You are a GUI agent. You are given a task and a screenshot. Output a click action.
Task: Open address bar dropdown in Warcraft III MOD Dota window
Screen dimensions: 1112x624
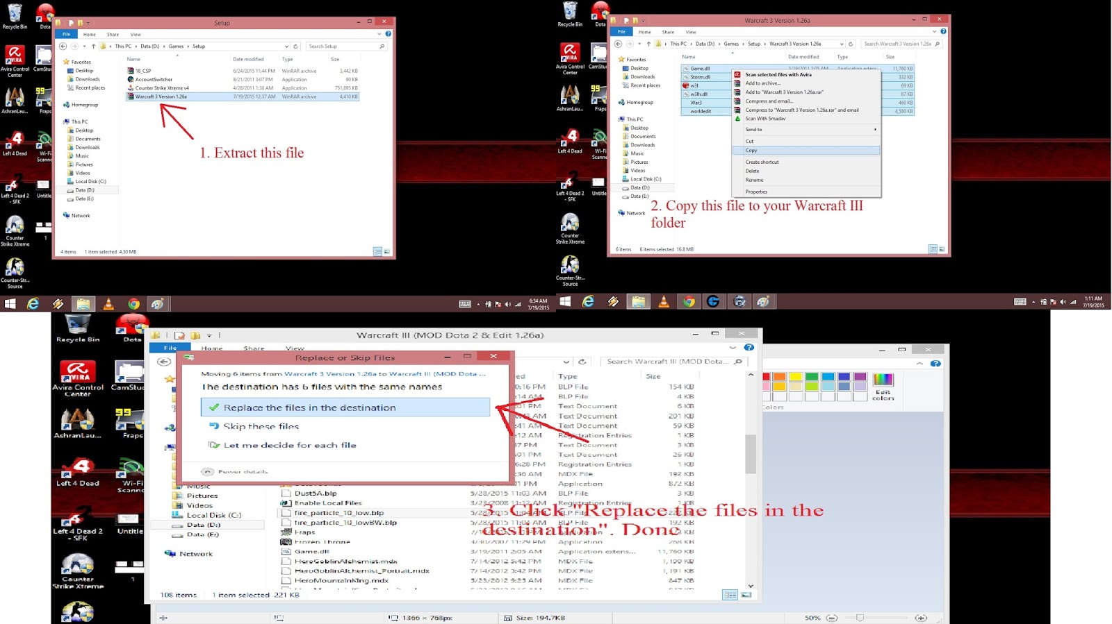(x=566, y=362)
